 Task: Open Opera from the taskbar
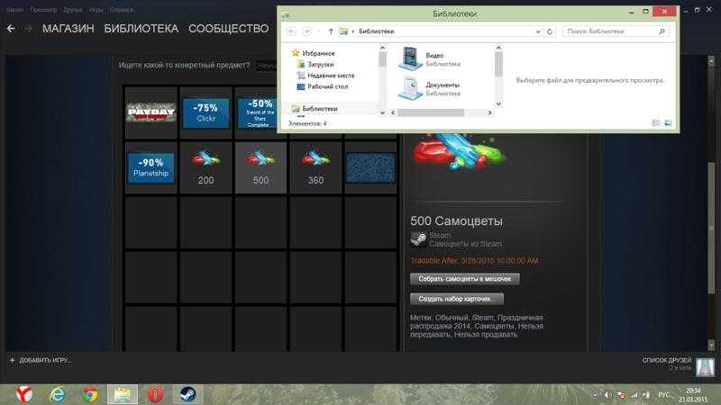[155, 394]
